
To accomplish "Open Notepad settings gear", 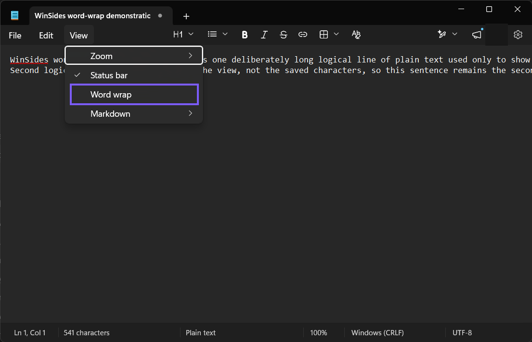I will click(x=518, y=35).
